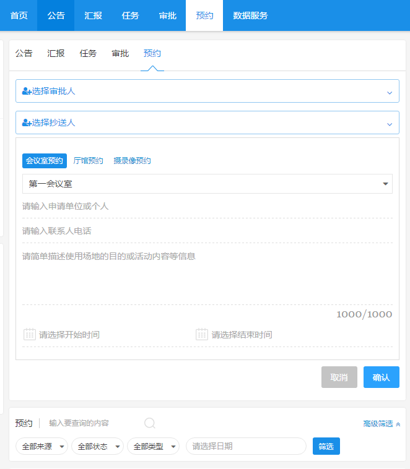The image size is (410, 469).
Task: Open 审批 in top navigation bar
Action: click(167, 15)
